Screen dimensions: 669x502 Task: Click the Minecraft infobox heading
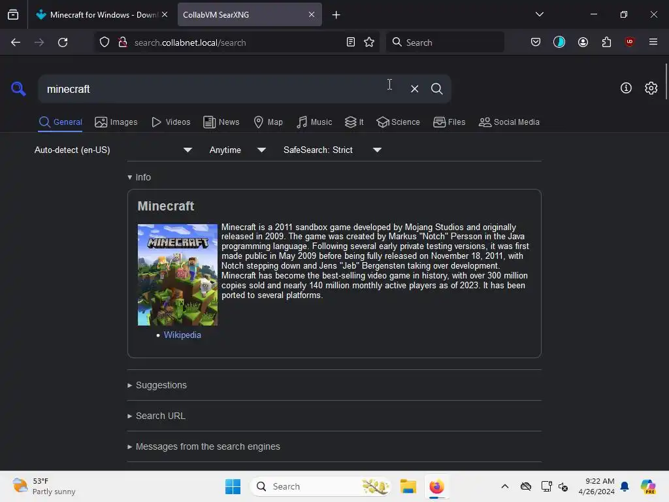pos(165,206)
